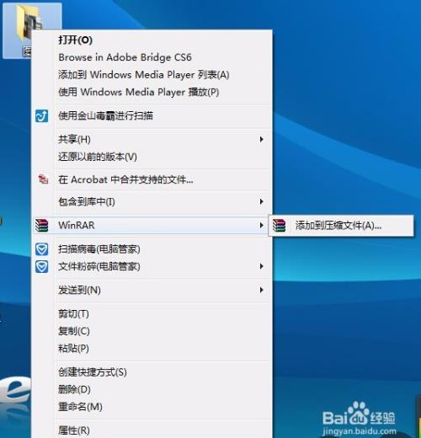The image size is (421, 438).
Task: Click the Kingsoft antivirus scan icon
Action: pos(41,116)
